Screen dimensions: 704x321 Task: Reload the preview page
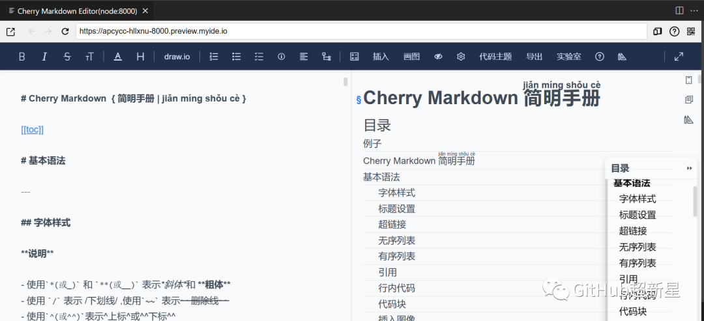(x=65, y=31)
